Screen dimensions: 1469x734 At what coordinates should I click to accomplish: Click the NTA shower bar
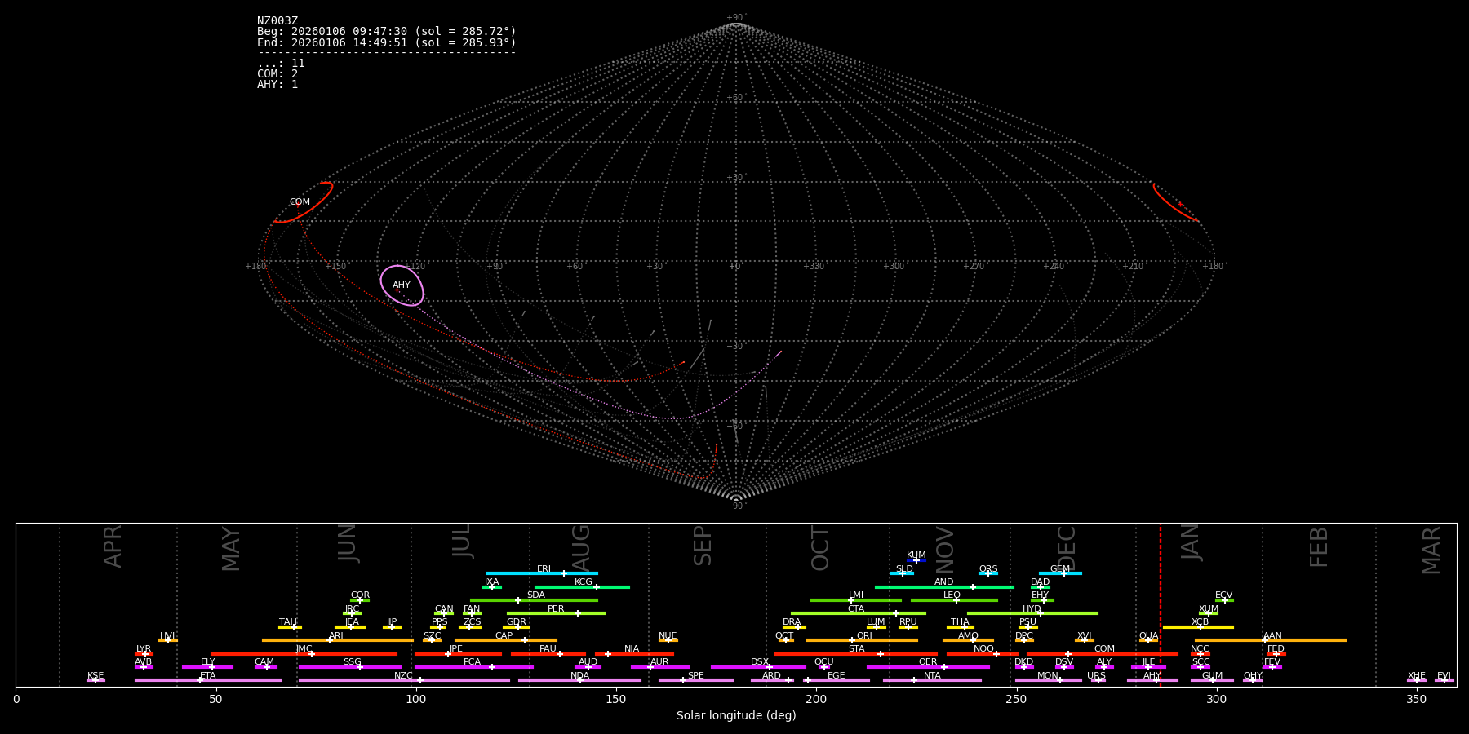[x=932, y=680]
